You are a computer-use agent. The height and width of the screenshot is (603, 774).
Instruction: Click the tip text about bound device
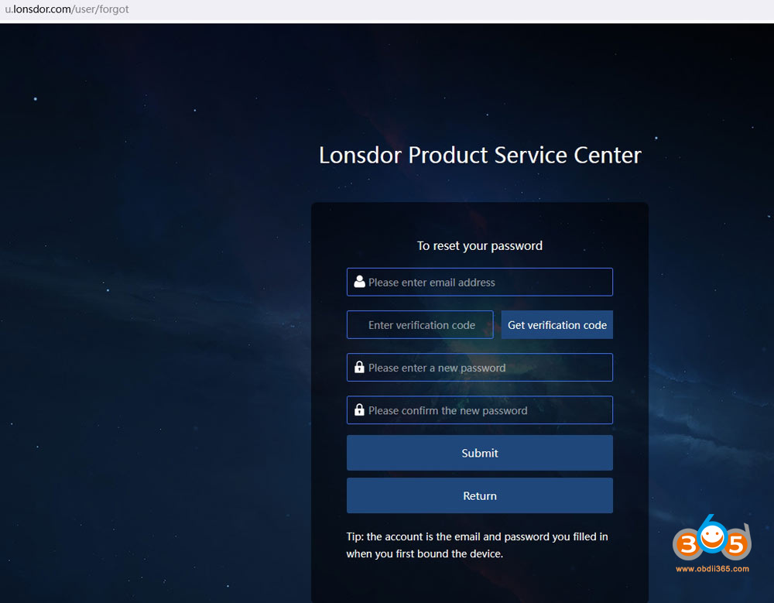(477, 545)
